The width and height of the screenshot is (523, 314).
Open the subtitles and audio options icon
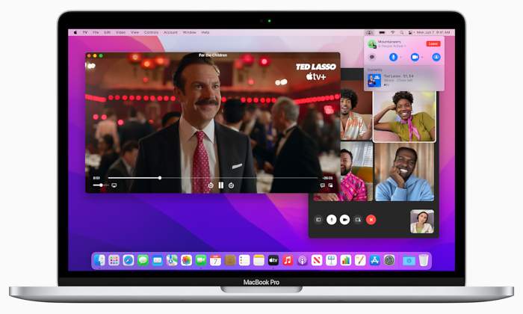coord(323,185)
